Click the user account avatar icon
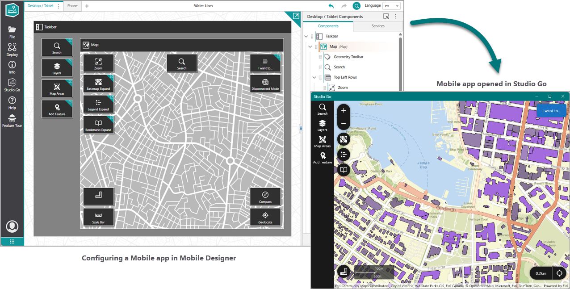The image size is (570, 289). pyautogui.click(x=12, y=226)
